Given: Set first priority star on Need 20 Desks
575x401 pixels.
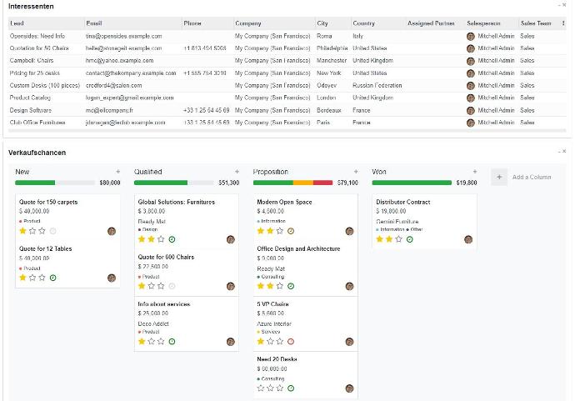Looking at the screenshot, I should [261, 388].
